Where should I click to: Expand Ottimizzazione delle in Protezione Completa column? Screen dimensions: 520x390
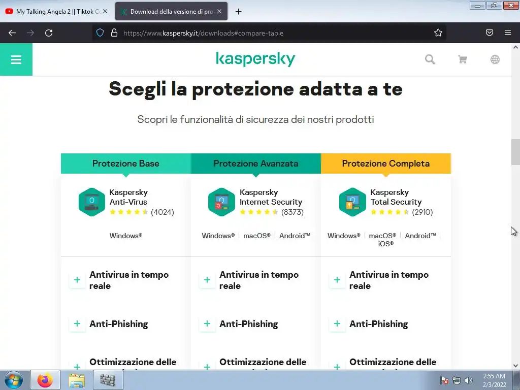(x=337, y=366)
